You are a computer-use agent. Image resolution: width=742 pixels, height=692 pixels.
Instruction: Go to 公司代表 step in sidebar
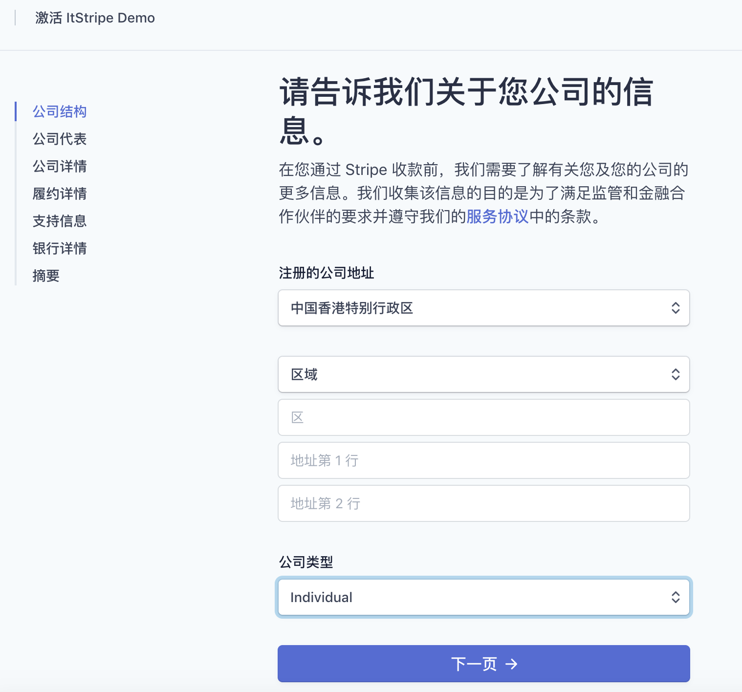(60, 139)
